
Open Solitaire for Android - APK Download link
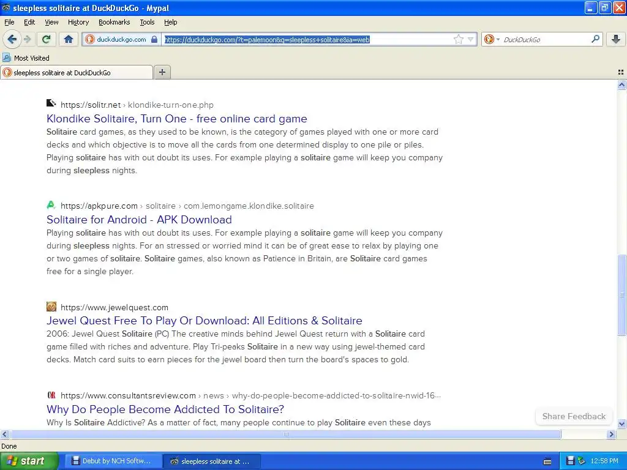[x=139, y=220]
